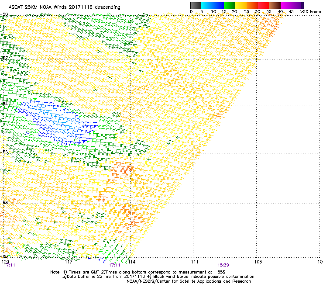
Task: Click the green 15-20 knots legend swatch
Action: point(230,5)
